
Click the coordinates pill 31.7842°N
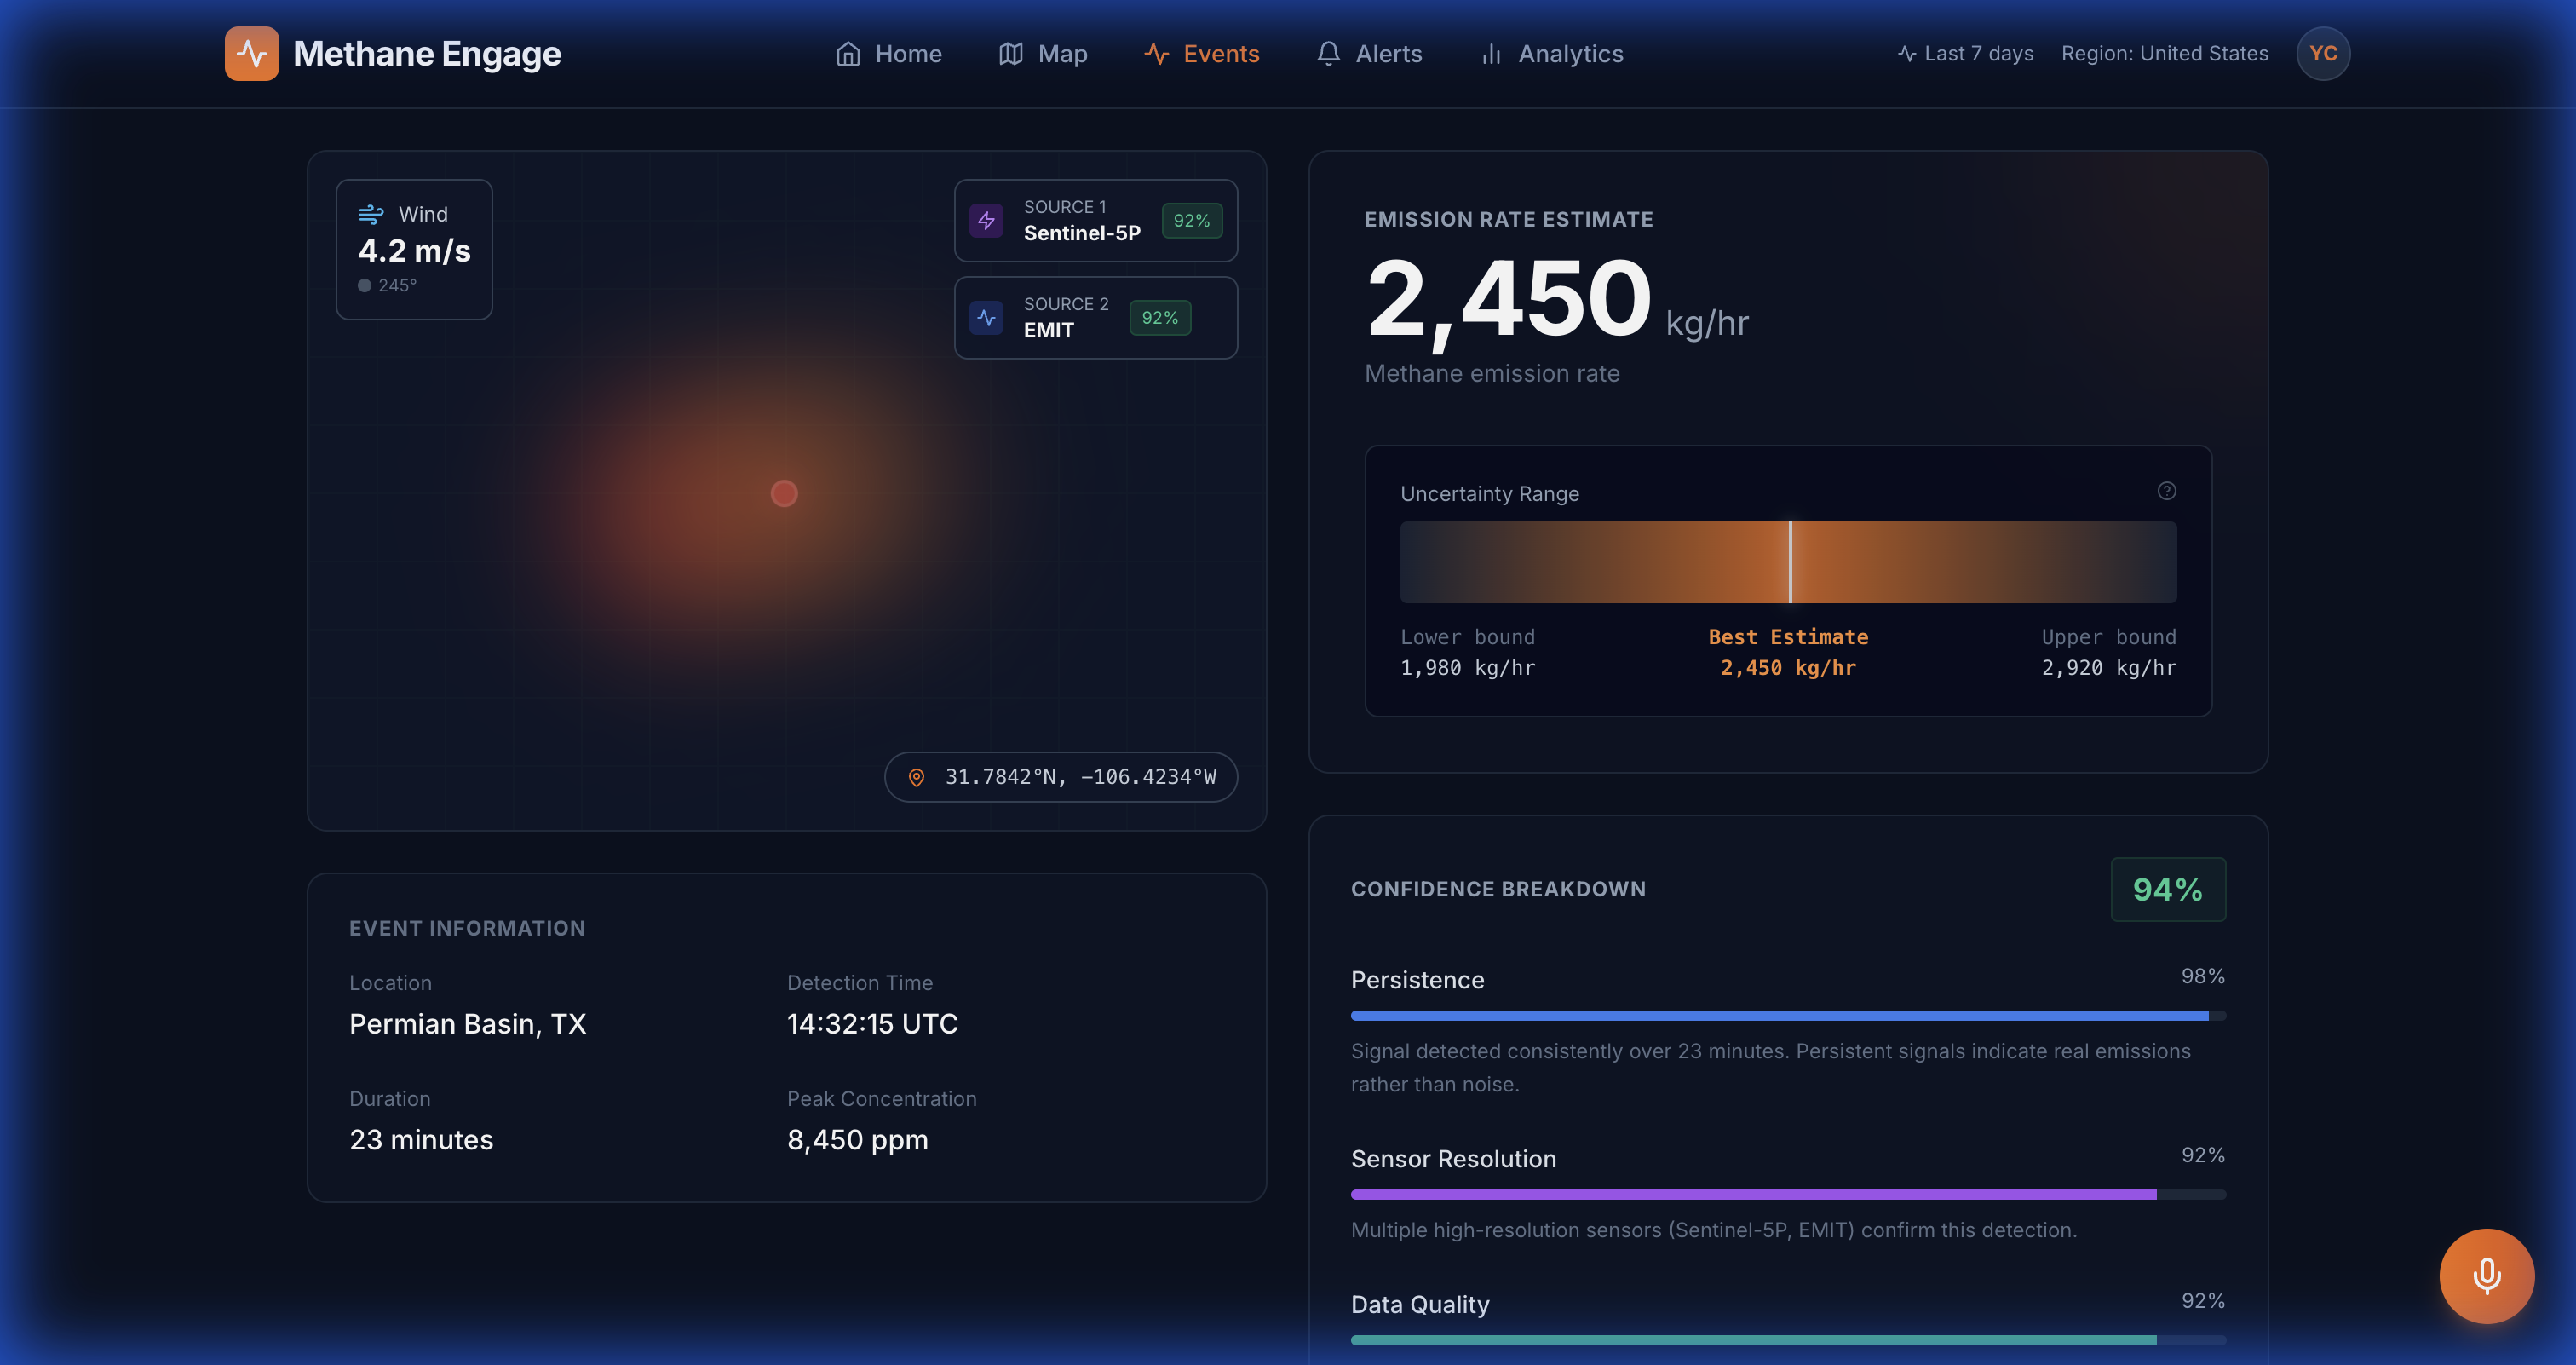click(1060, 776)
